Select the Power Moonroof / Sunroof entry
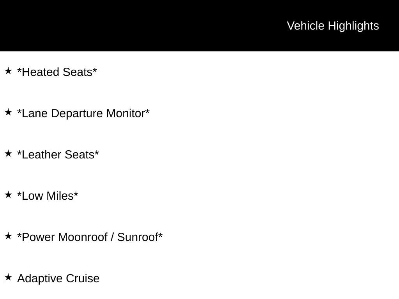The height and width of the screenshot is (299, 399). tap(90, 237)
